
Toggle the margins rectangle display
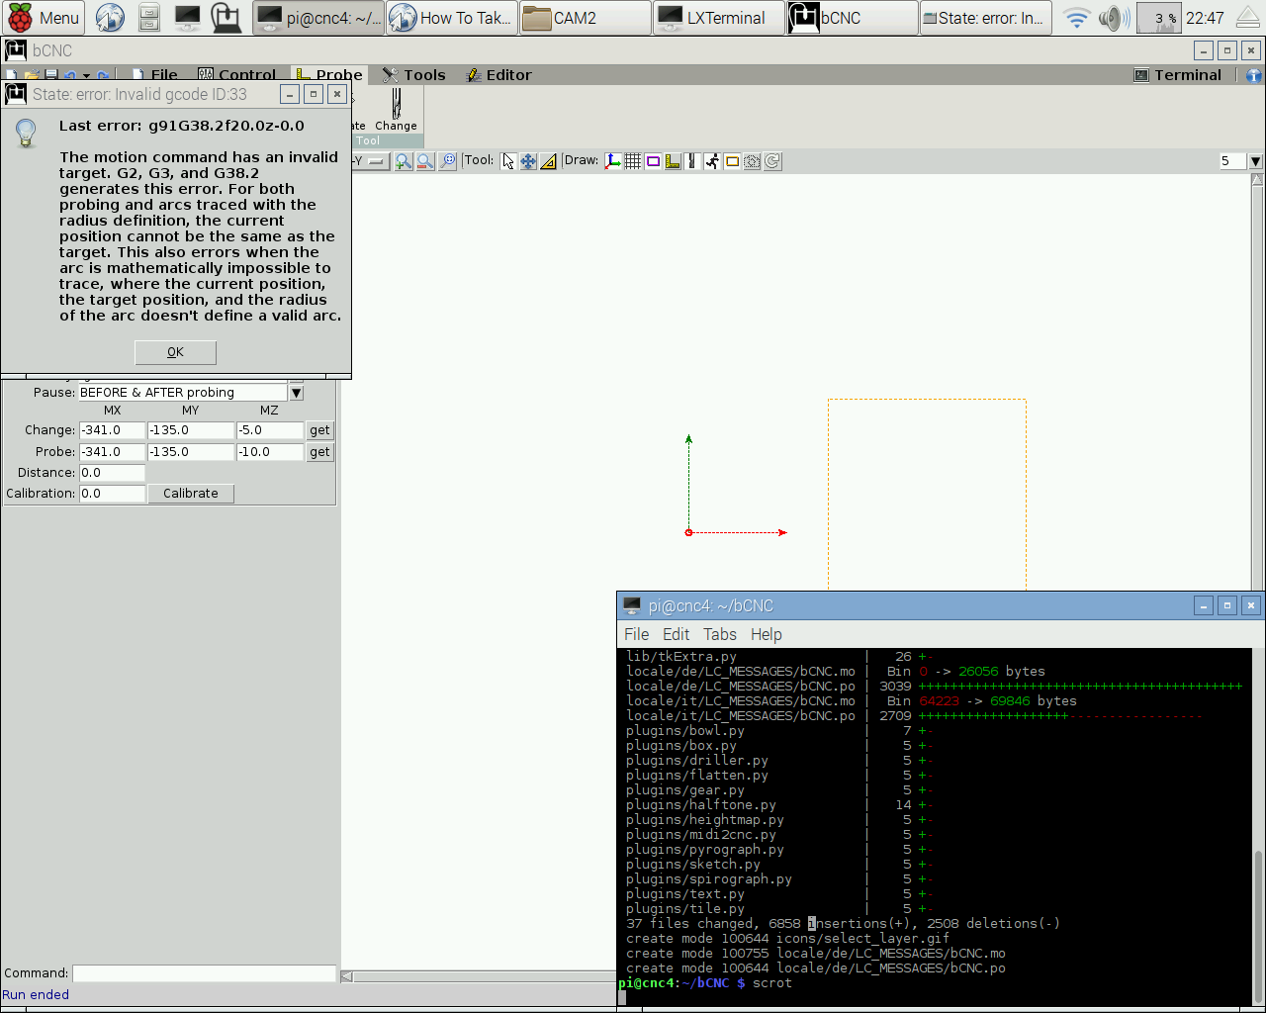[653, 161]
